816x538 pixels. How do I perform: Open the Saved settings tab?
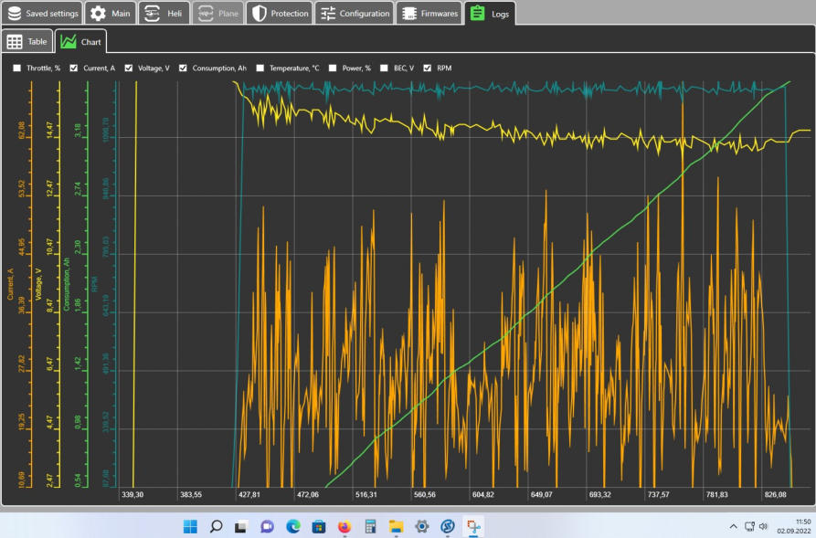[x=42, y=14]
